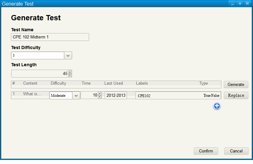Select the Last Used 2012-2013 field
Screen dimensions: 253x164
pyautogui.click(x=115, y=96)
